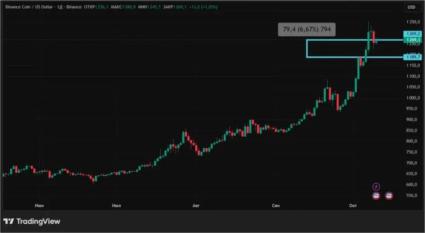This screenshot has width=425, height=233.
Task: Click the Окт label on time axis
Action: pos(353,206)
